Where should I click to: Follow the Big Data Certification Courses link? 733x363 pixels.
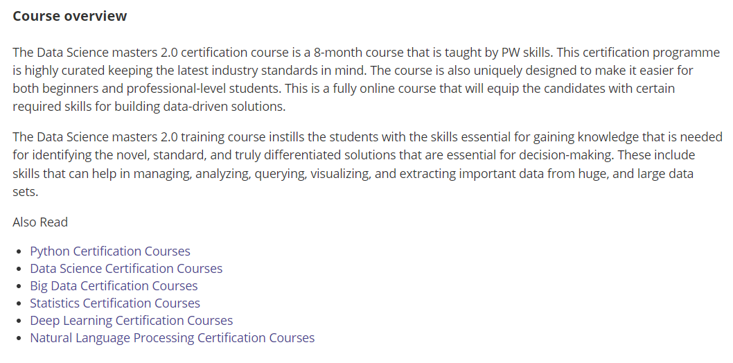coord(114,285)
